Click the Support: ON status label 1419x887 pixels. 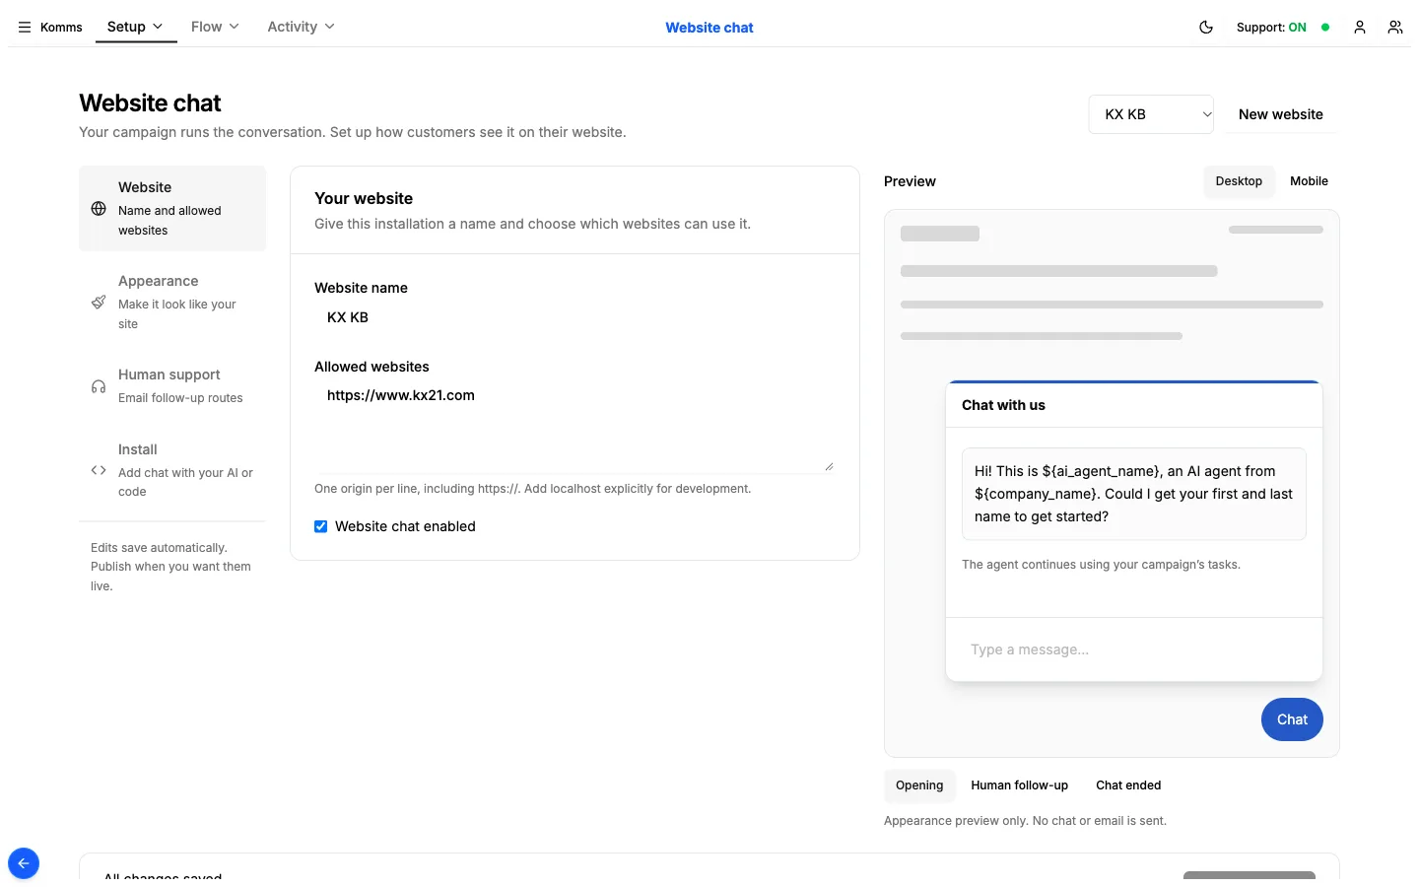(1271, 28)
